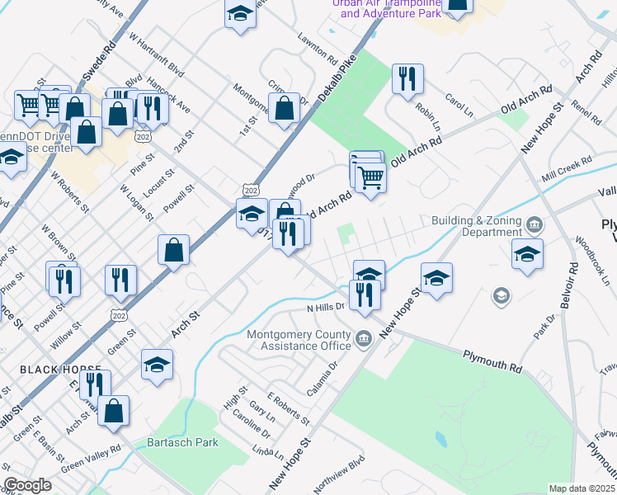Click restaurant marker near Hancock Ave
617x495 pixels.
pos(153,109)
